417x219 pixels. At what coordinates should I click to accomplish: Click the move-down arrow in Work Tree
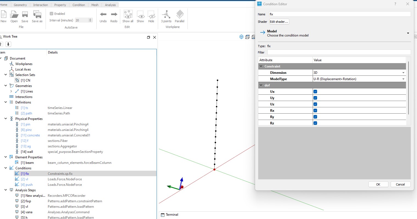pyautogui.click(x=8, y=44)
